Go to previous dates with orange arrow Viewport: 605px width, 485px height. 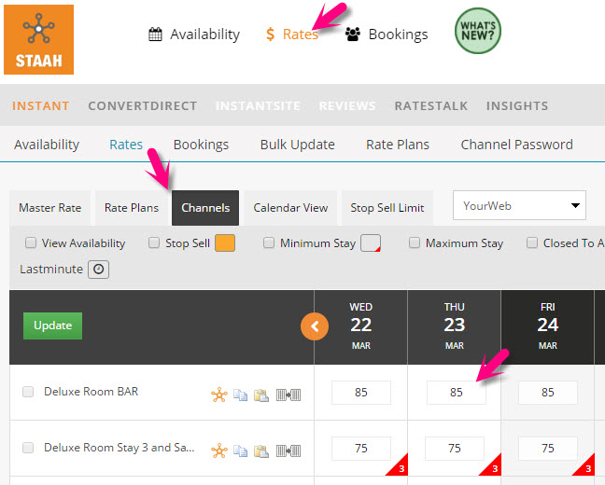(315, 326)
